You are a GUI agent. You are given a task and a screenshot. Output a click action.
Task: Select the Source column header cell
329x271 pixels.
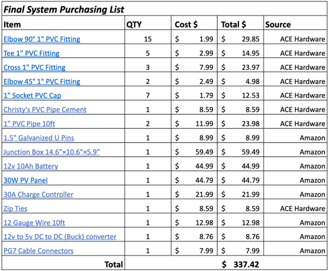(x=278, y=24)
